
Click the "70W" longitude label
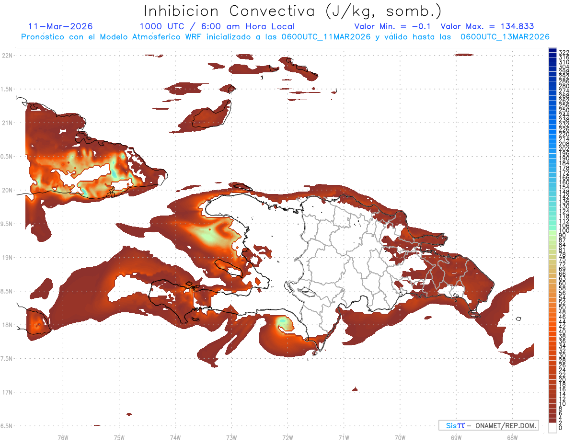pyautogui.click(x=400, y=437)
